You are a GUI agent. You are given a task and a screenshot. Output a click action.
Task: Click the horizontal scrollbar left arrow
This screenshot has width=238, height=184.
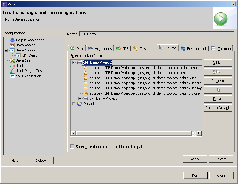point(74,133)
